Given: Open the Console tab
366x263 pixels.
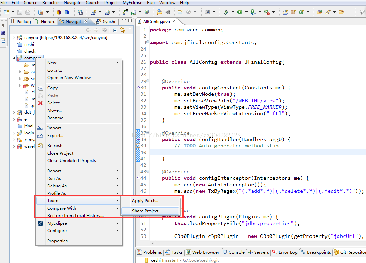Looking at the screenshot, I should pos(234,252).
